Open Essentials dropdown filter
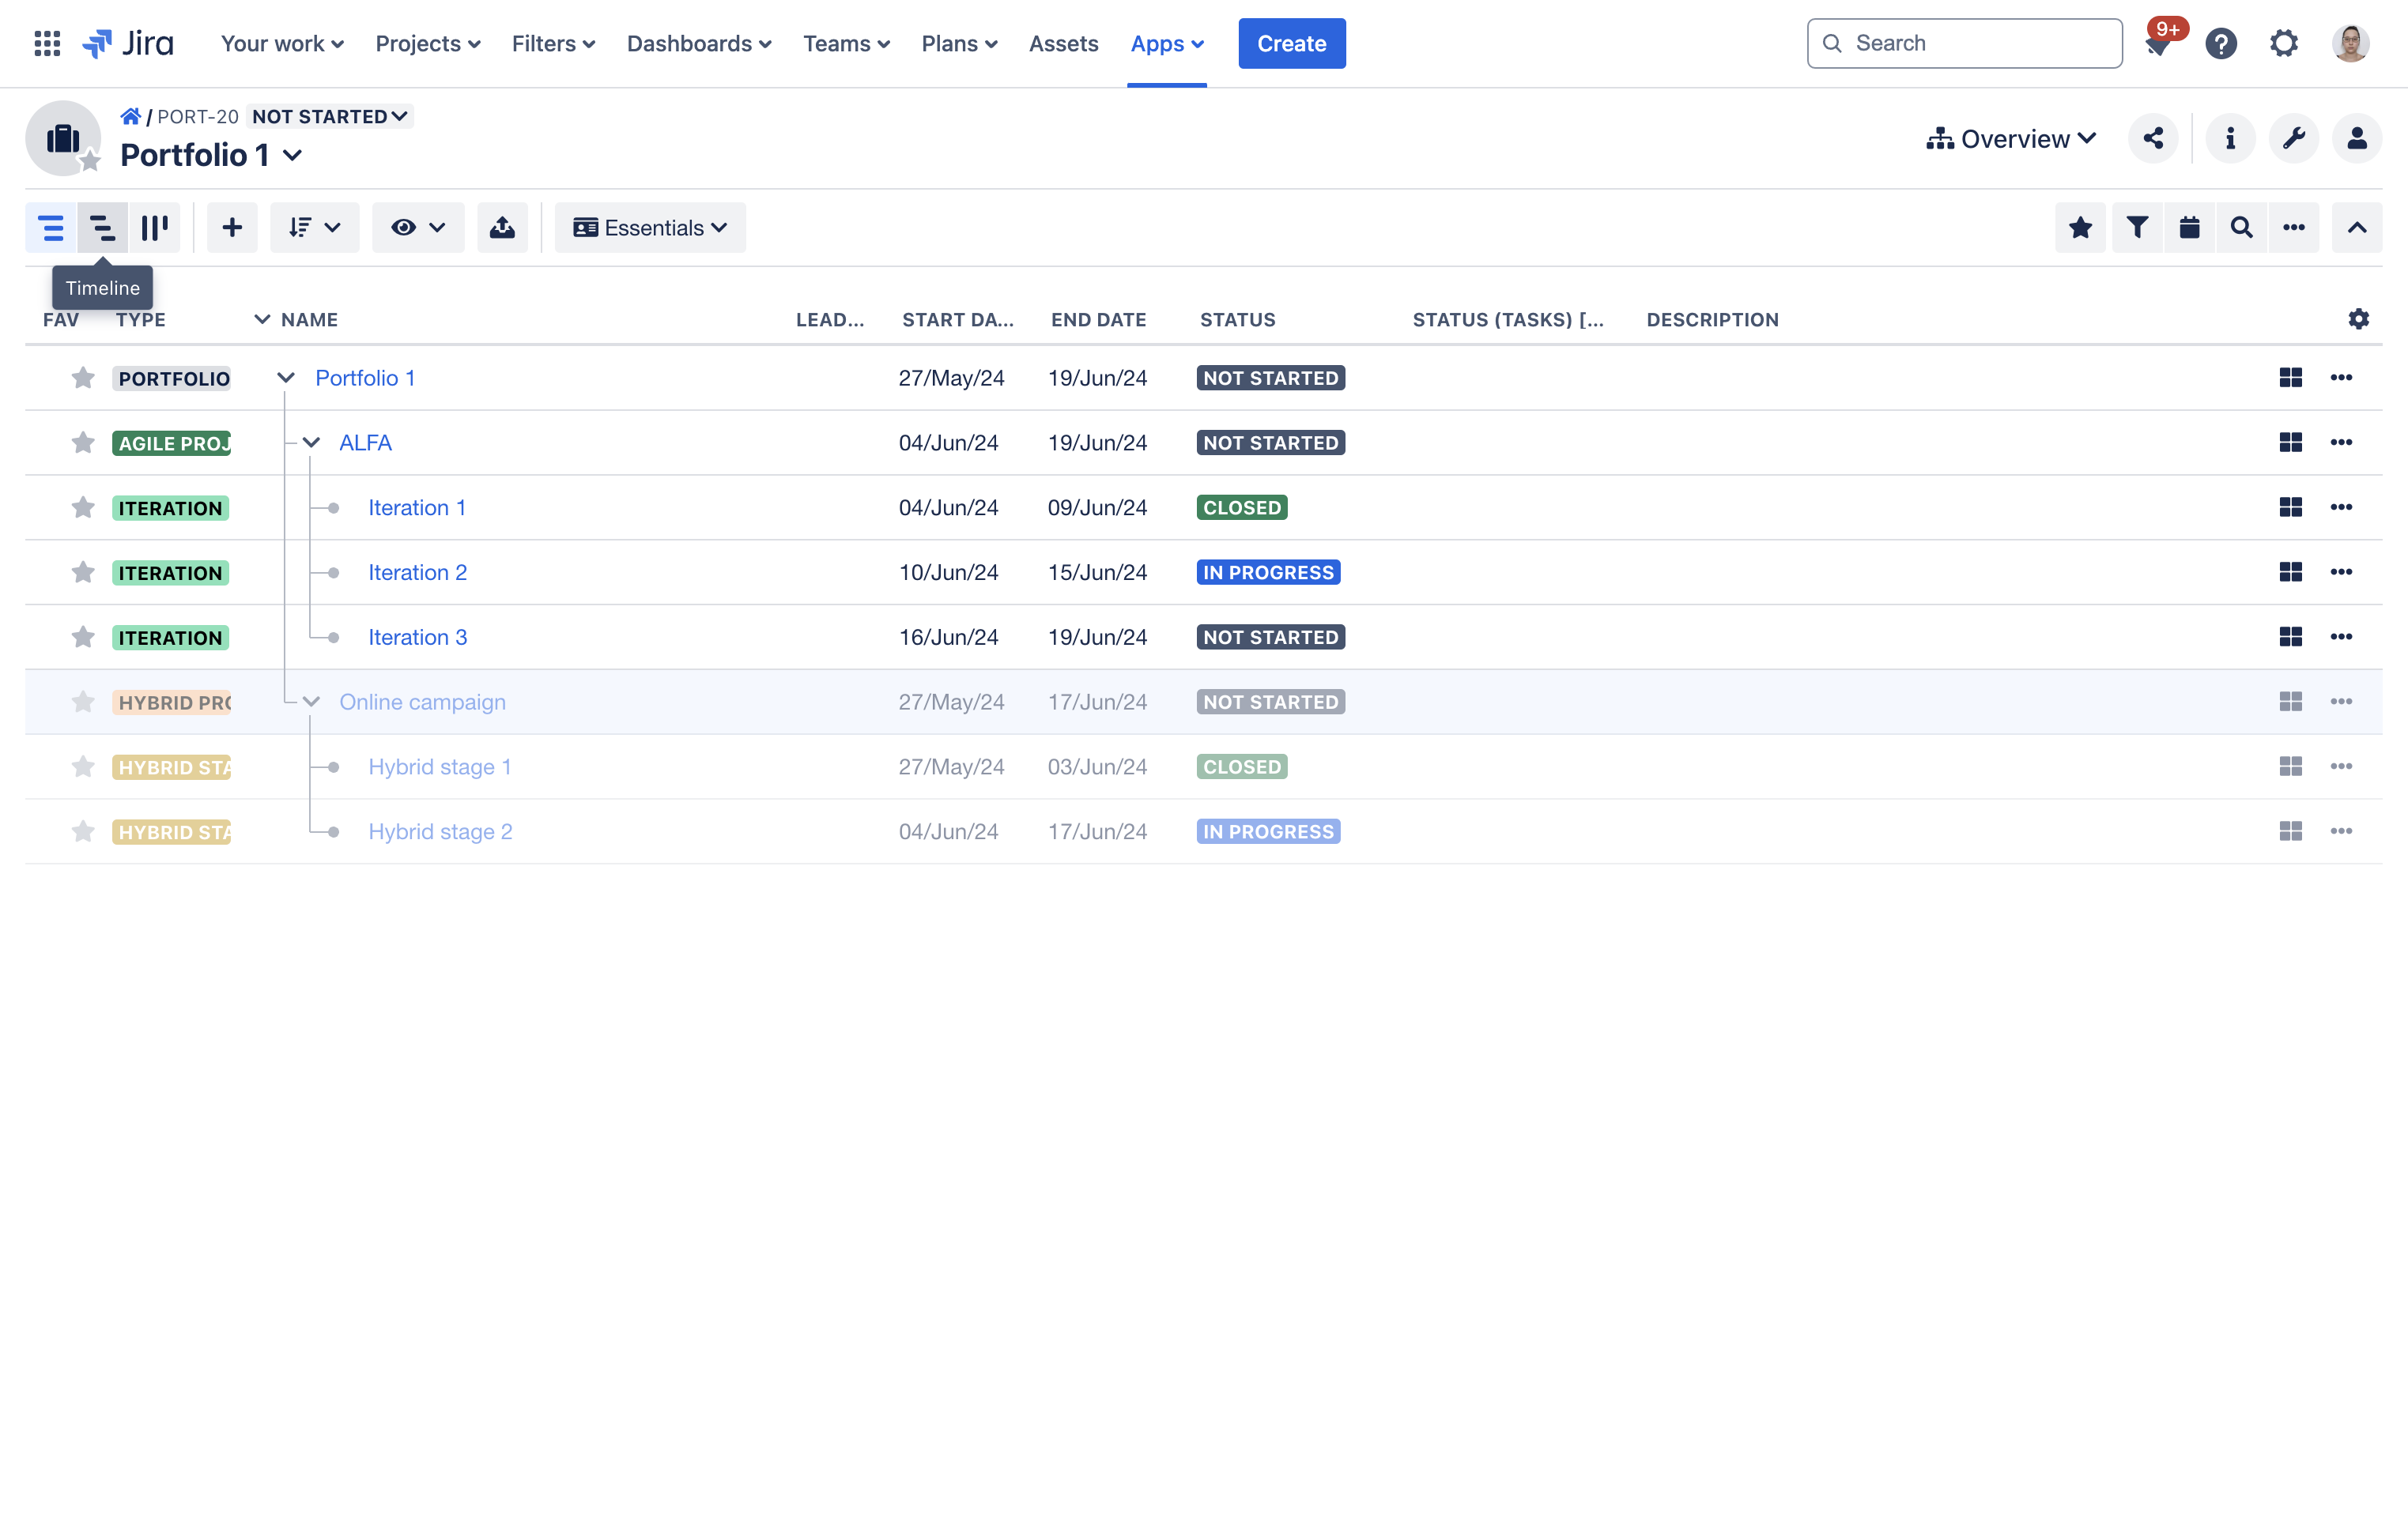The height and width of the screenshot is (1514, 2408). pos(649,227)
